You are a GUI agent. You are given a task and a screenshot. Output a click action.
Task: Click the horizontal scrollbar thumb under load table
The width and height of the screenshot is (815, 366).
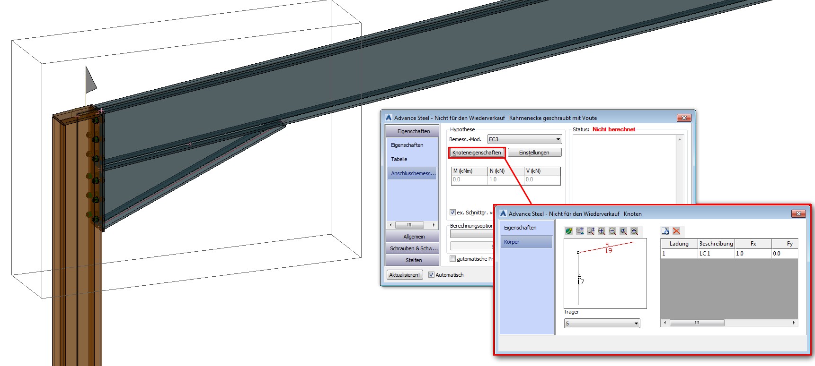pos(697,323)
